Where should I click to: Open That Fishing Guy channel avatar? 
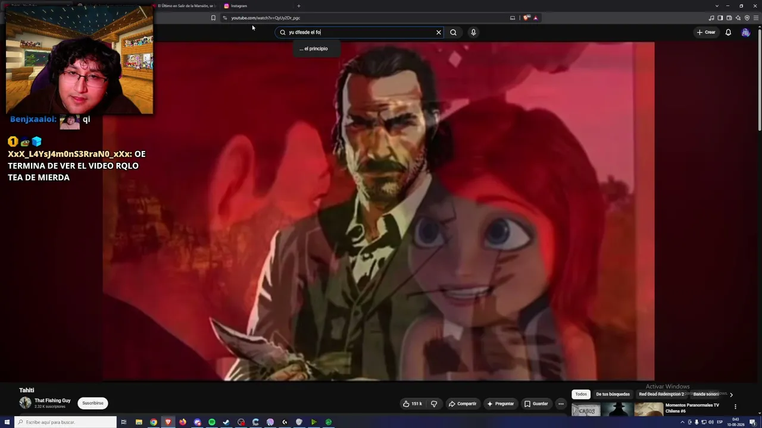tap(25, 403)
